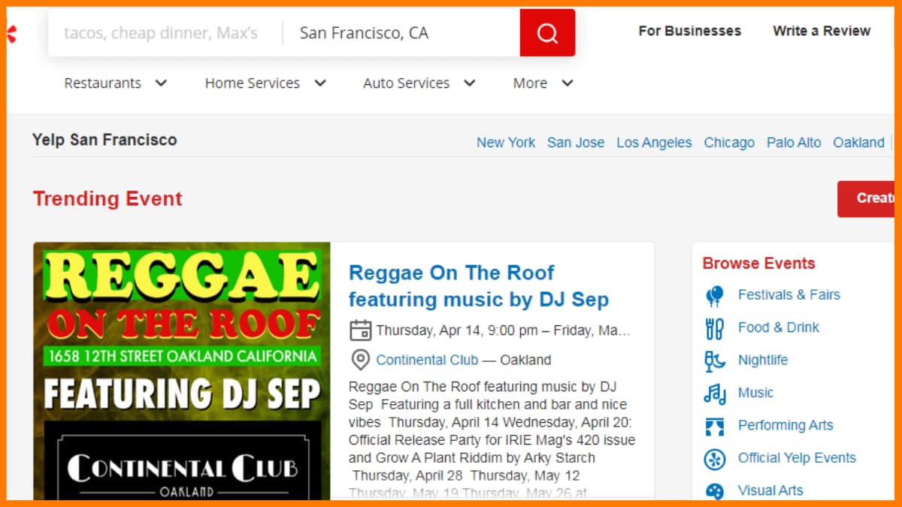Click the Performing Arts stage icon
Screen dimensions: 902x507
[715, 426]
